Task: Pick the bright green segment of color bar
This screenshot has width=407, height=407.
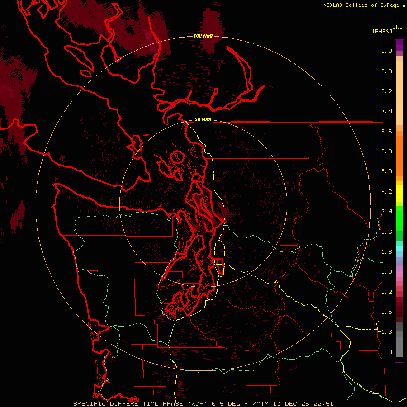Action: click(399, 218)
